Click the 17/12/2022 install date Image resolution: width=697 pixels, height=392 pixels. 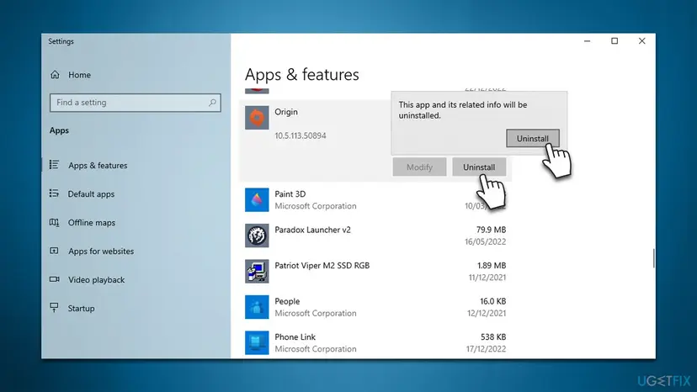[x=486, y=349]
